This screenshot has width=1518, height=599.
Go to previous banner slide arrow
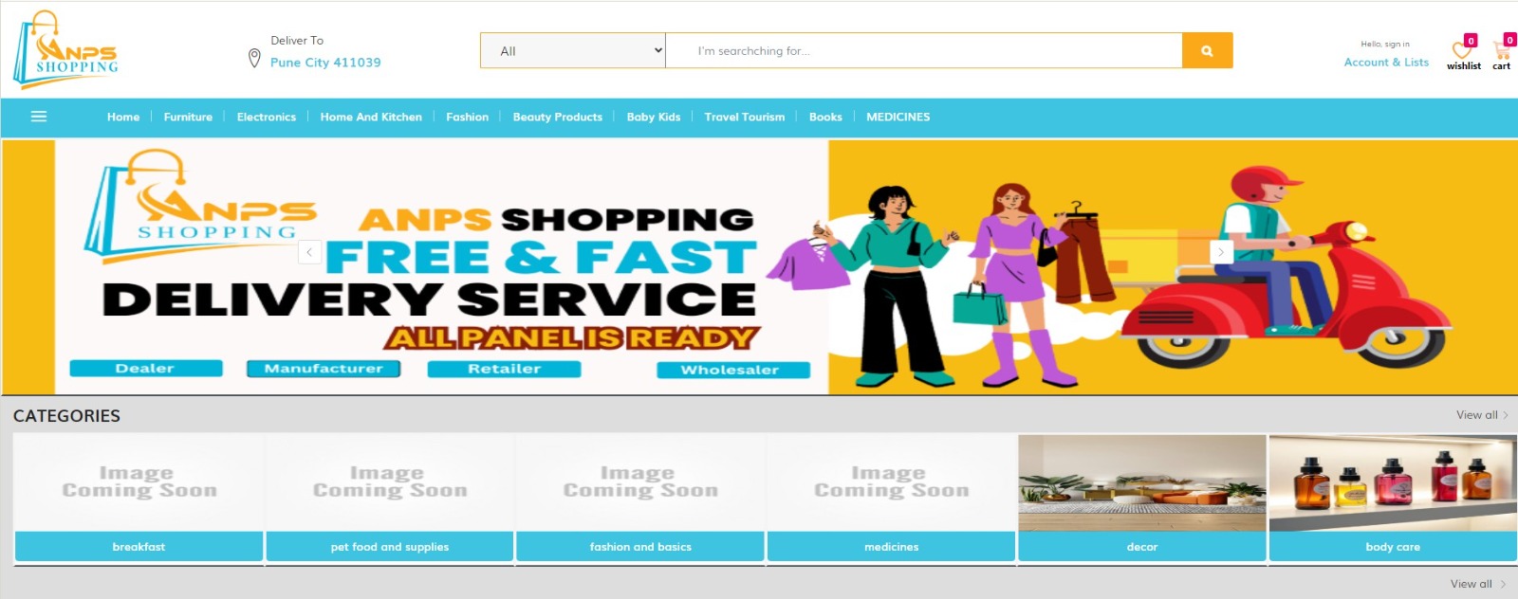(309, 252)
